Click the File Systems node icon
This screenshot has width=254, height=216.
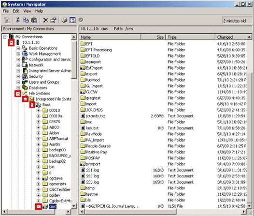coord(25,93)
